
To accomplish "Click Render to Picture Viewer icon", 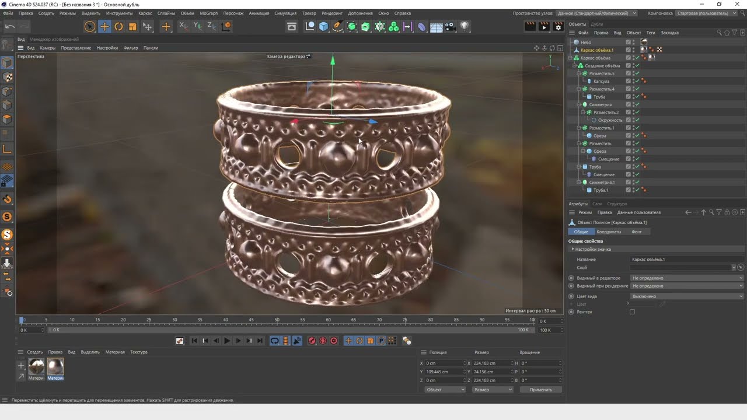I will click(544, 26).
